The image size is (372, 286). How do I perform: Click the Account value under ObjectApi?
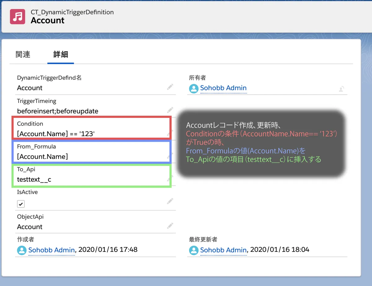[x=30, y=227]
